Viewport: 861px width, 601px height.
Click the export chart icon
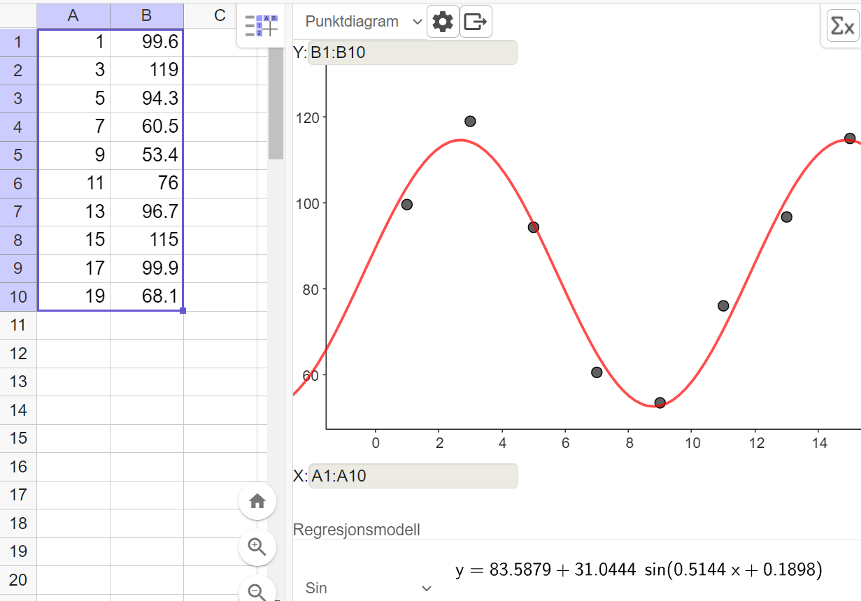point(476,22)
